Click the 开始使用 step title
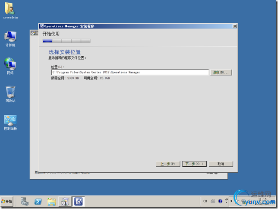 tap(51, 34)
